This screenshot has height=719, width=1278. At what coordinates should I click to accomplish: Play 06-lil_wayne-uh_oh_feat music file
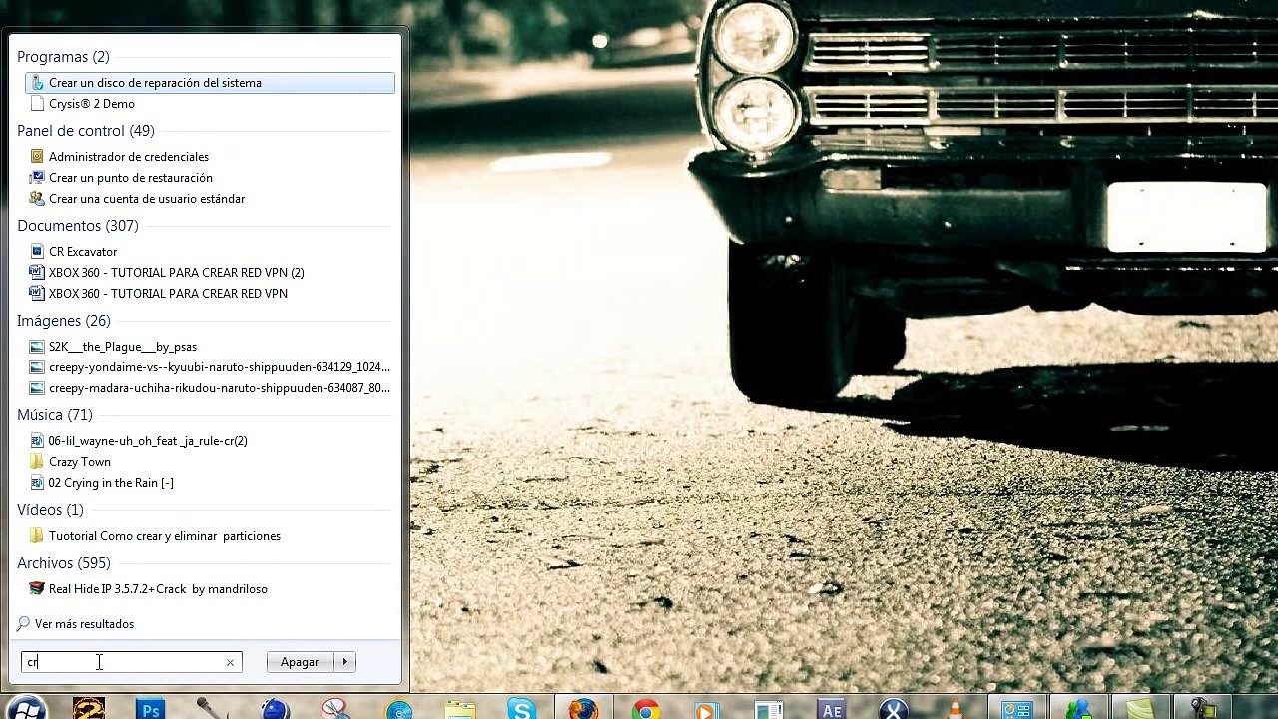click(x=147, y=441)
